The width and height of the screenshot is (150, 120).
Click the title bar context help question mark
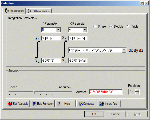tap(141, 3)
